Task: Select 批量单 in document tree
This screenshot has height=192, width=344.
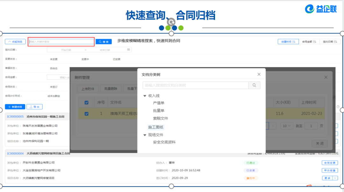Action: pyautogui.click(x=159, y=111)
